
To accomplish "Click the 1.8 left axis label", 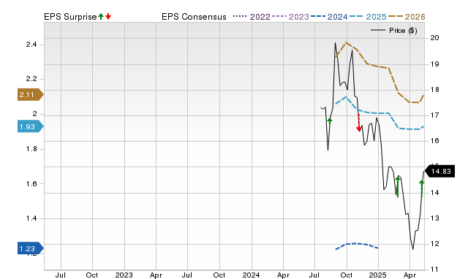I will point(31,149).
